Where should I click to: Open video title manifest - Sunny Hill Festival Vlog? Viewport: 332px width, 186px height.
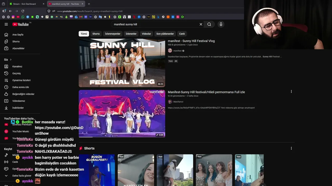[x=191, y=41]
